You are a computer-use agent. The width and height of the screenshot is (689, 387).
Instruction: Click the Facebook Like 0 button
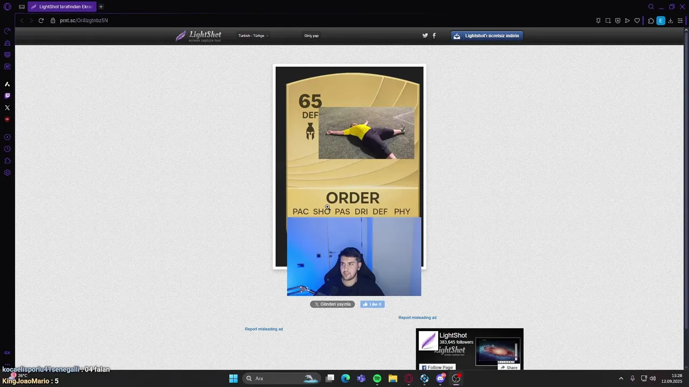372,304
